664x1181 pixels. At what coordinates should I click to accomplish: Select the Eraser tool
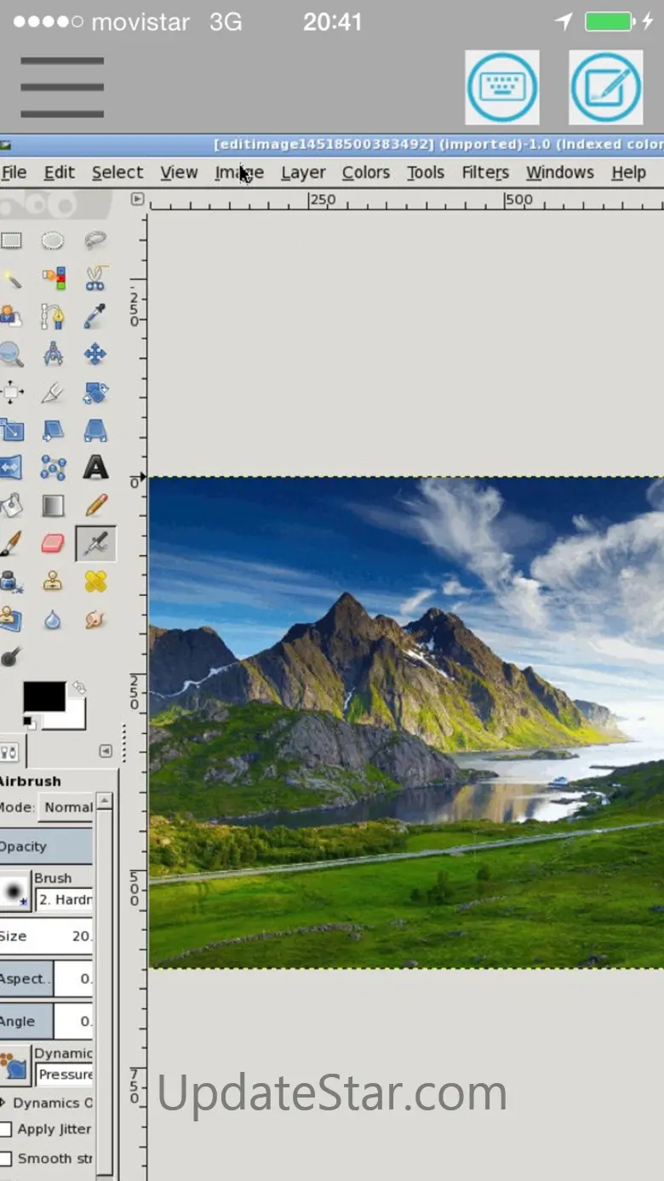point(53,543)
